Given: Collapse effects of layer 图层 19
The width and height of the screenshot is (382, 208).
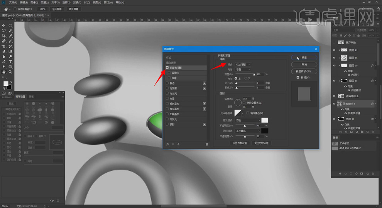Looking at the screenshot, I should (x=375, y=65).
